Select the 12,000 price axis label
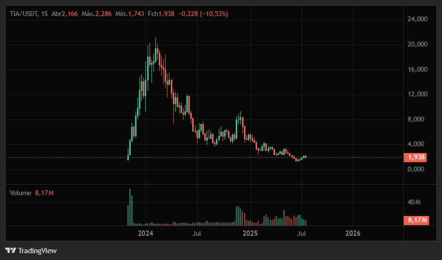 tap(417, 94)
